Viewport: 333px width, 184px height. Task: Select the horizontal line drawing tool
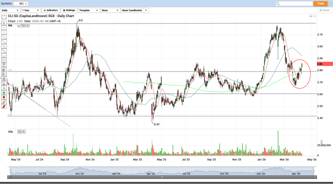(4, 27)
